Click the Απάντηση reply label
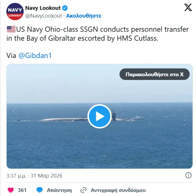This screenshot has width=196, height=196. coord(60,190)
